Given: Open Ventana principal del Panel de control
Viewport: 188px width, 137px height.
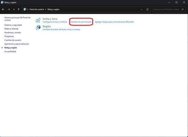Looking at the screenshot, I should (17, 19).
